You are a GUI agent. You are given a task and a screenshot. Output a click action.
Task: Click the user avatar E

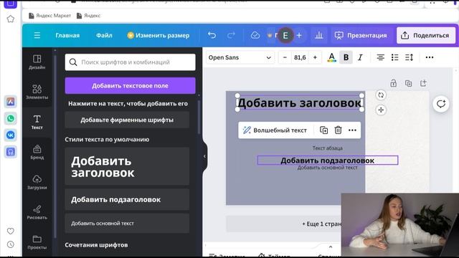(x=285, y=35)
